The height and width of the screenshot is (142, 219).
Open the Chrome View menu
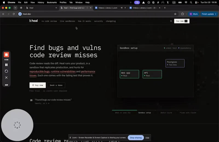coord(33,2)
